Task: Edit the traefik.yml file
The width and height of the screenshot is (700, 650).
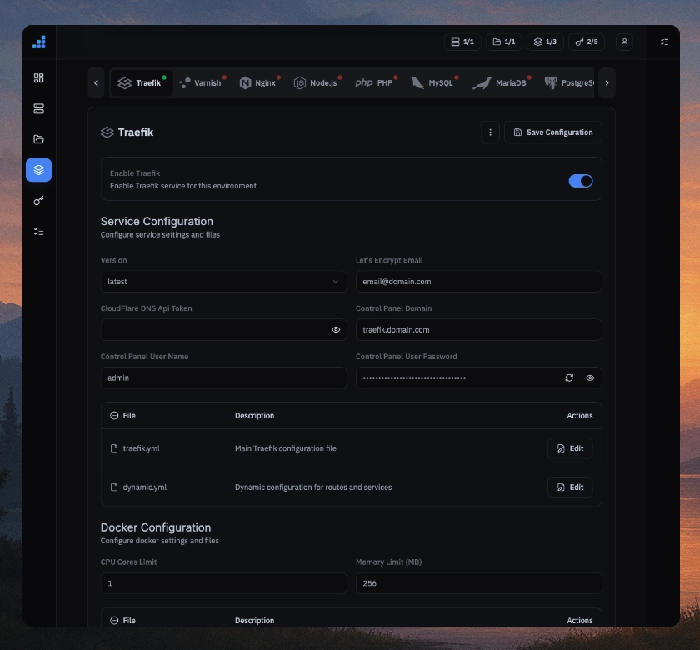Action: (570, 448)
